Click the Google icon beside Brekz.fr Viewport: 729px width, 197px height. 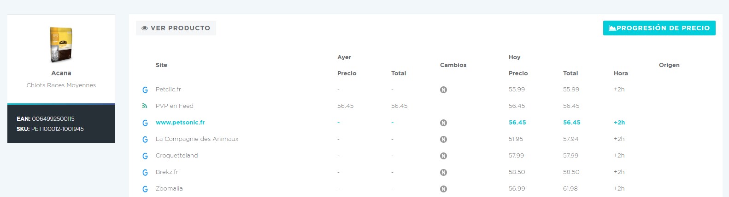pyautogui.click(x=145, y=173)
